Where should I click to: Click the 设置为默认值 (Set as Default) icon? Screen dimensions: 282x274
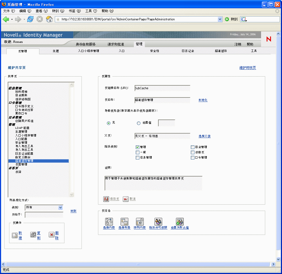180,222
